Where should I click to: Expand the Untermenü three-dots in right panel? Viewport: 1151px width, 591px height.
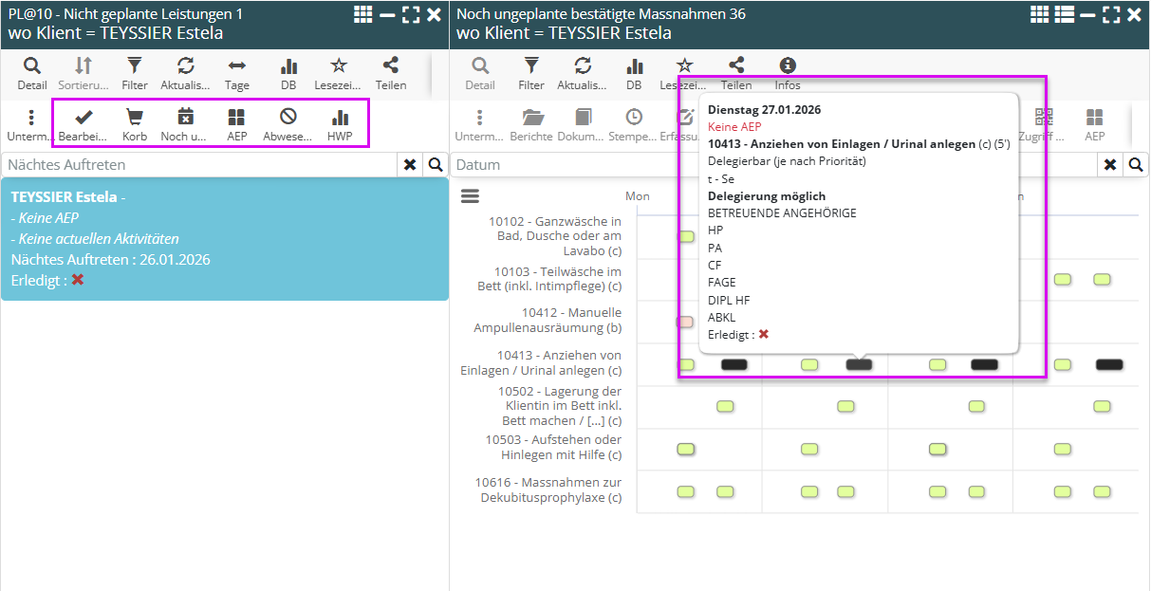(x=480, y=123)
